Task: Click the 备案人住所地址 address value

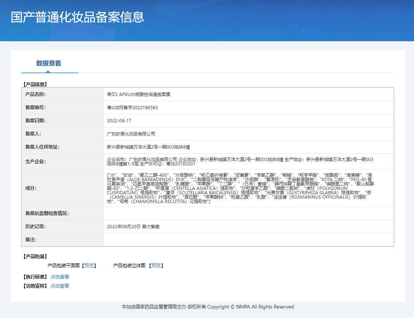Action: click(x=148, y=147)
